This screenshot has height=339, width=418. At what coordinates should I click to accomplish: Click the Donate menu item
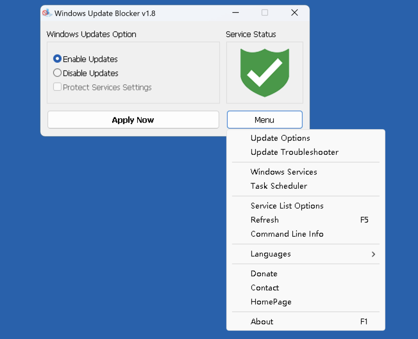(305, 274)
